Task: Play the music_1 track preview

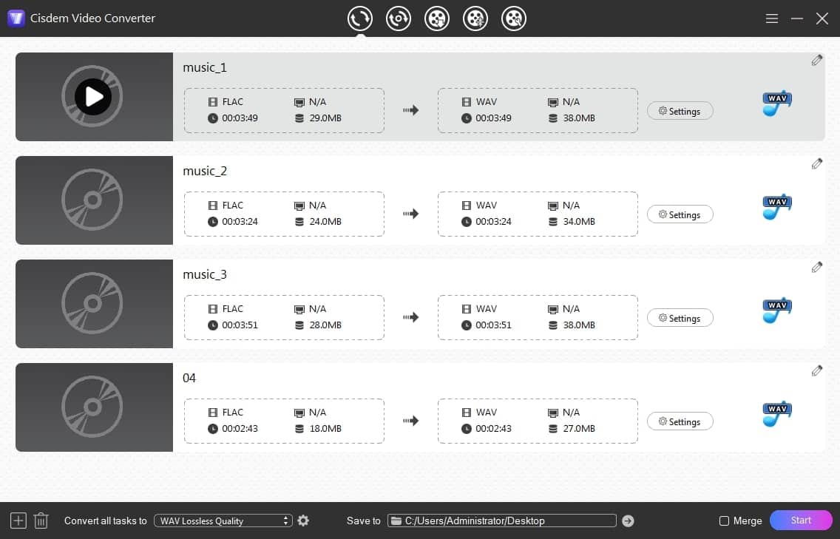Action: [x=93, y=97]
